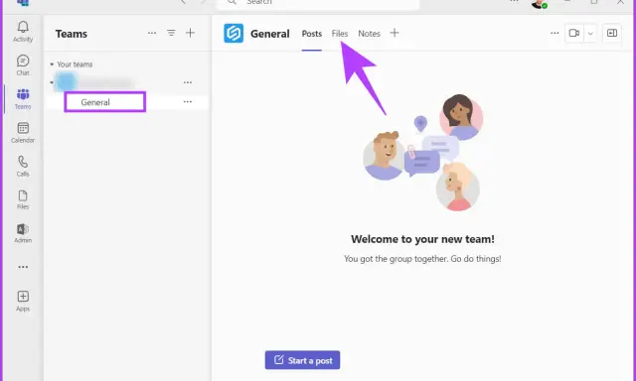Click Start a post button

(x=302, y=360)
